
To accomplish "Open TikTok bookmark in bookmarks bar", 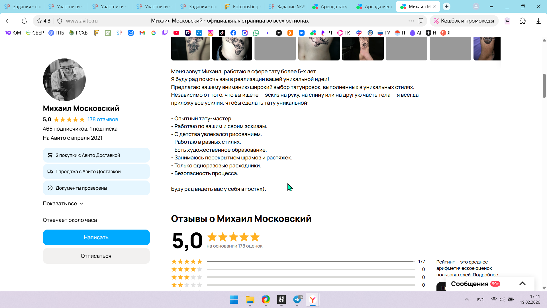I will click(x=222, y=33).
